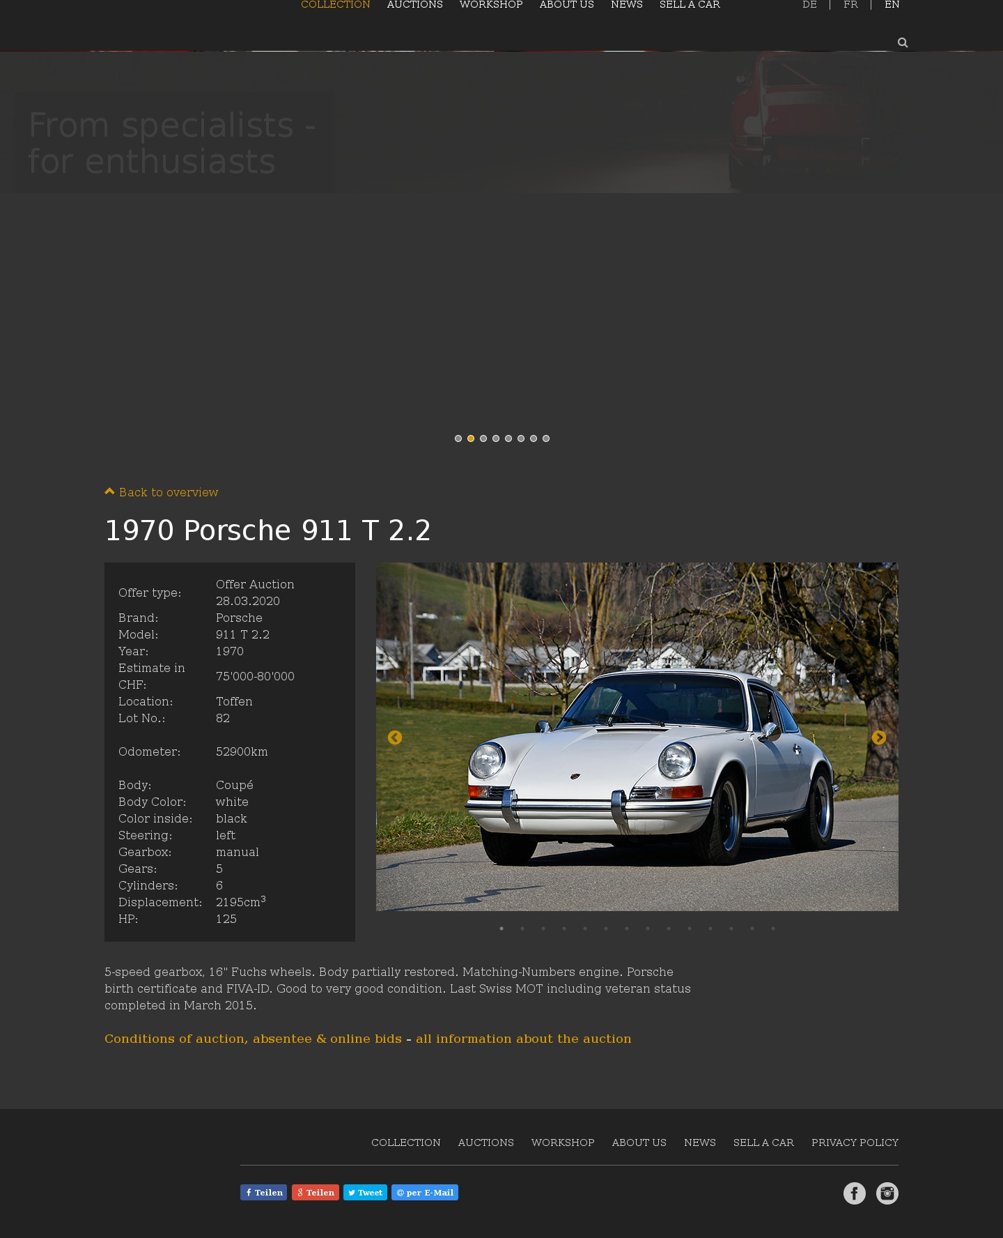
Task: Click the 1970 Porsche 911 T 2.2 heading
Action: click(x=268, y=530)
